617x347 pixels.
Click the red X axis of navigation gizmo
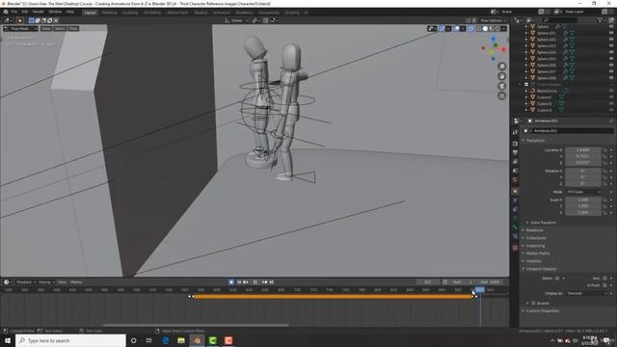coord(503,49)
